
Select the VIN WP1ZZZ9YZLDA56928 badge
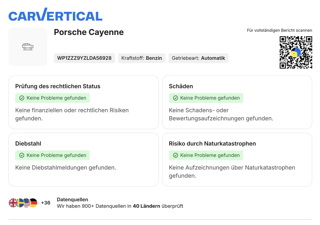coord(84,58)
